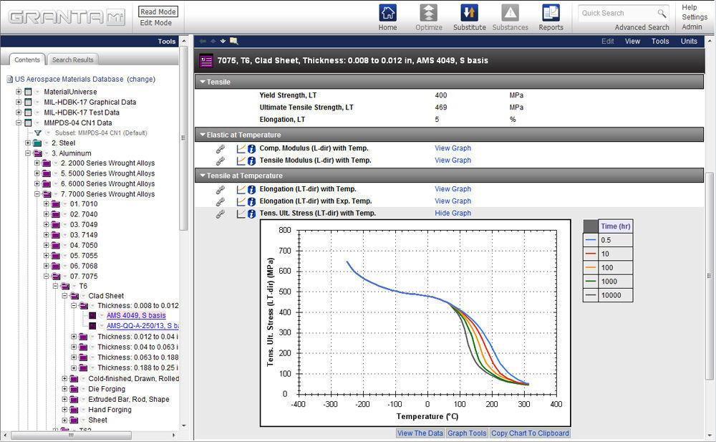Click the info icon next to Elongation (LT-dir)
This screenshot has width=716, height=442.
pos(250,188)
